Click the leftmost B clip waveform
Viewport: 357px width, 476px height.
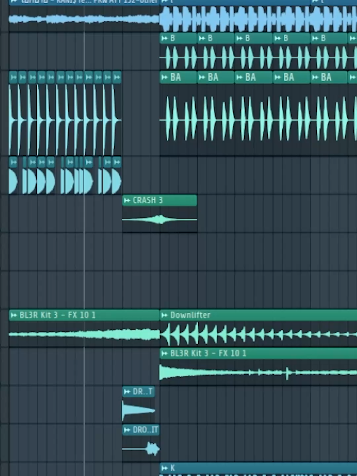(x=178, y=57)
